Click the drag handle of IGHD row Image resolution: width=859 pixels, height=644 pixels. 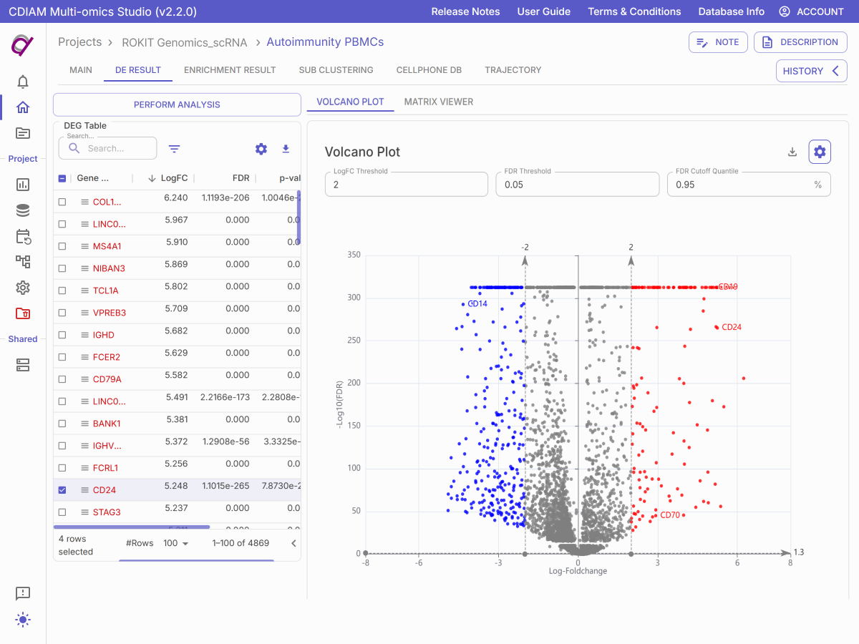[x=84, y=335]
